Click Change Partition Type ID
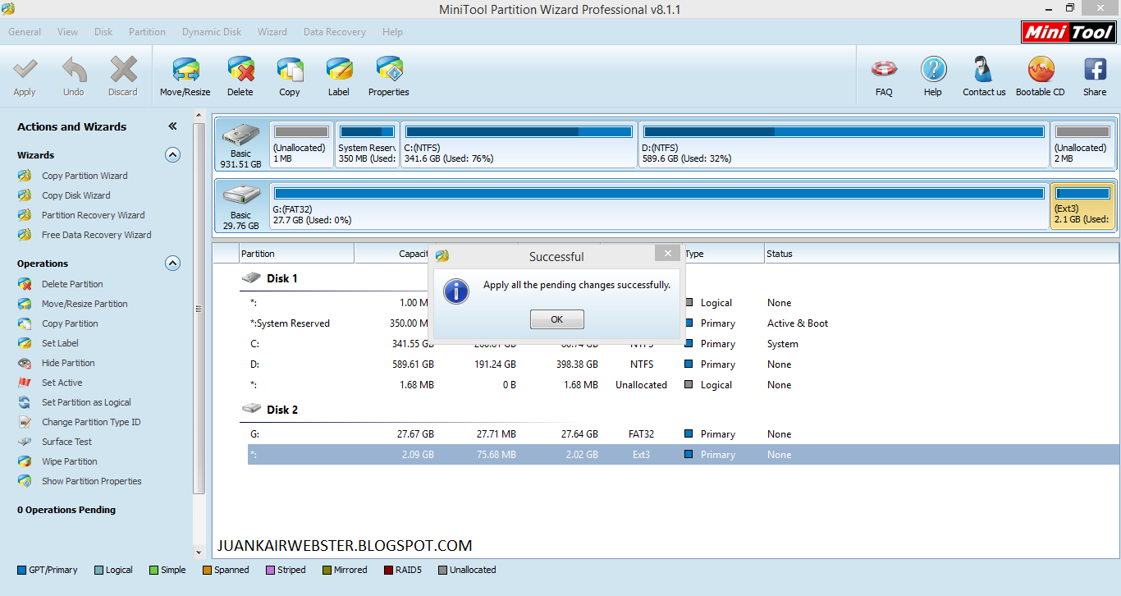The image size is (1121, 596). tap(91, 422)
